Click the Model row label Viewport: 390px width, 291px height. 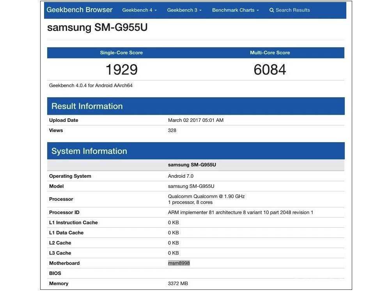click(x=57, y=186)
